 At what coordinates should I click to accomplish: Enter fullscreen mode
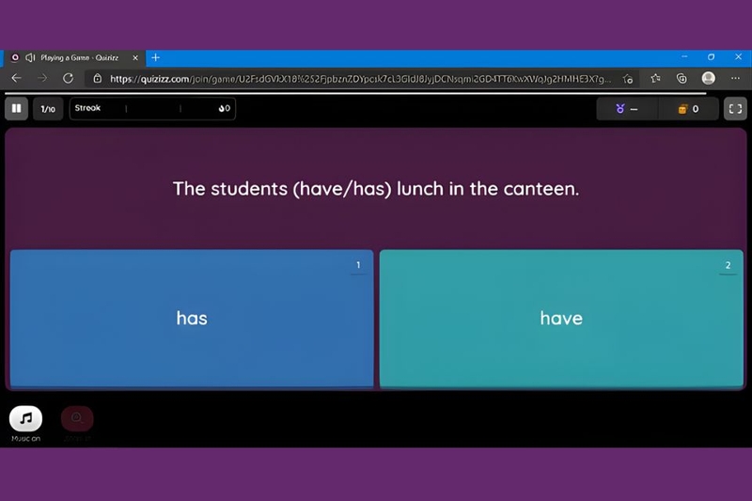pos(735,109)
